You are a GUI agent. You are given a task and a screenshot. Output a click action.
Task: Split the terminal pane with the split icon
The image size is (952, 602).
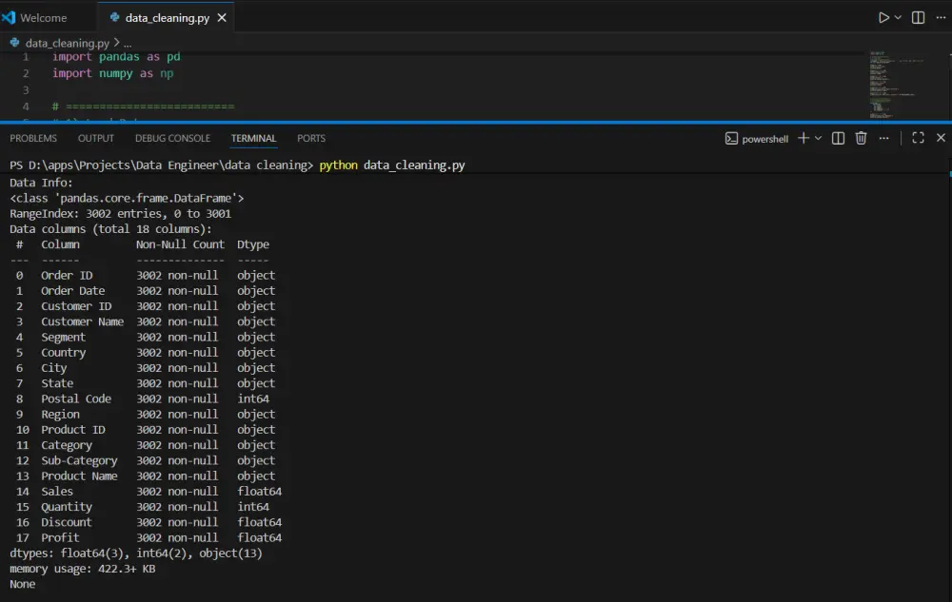click(x=838, y=138)
